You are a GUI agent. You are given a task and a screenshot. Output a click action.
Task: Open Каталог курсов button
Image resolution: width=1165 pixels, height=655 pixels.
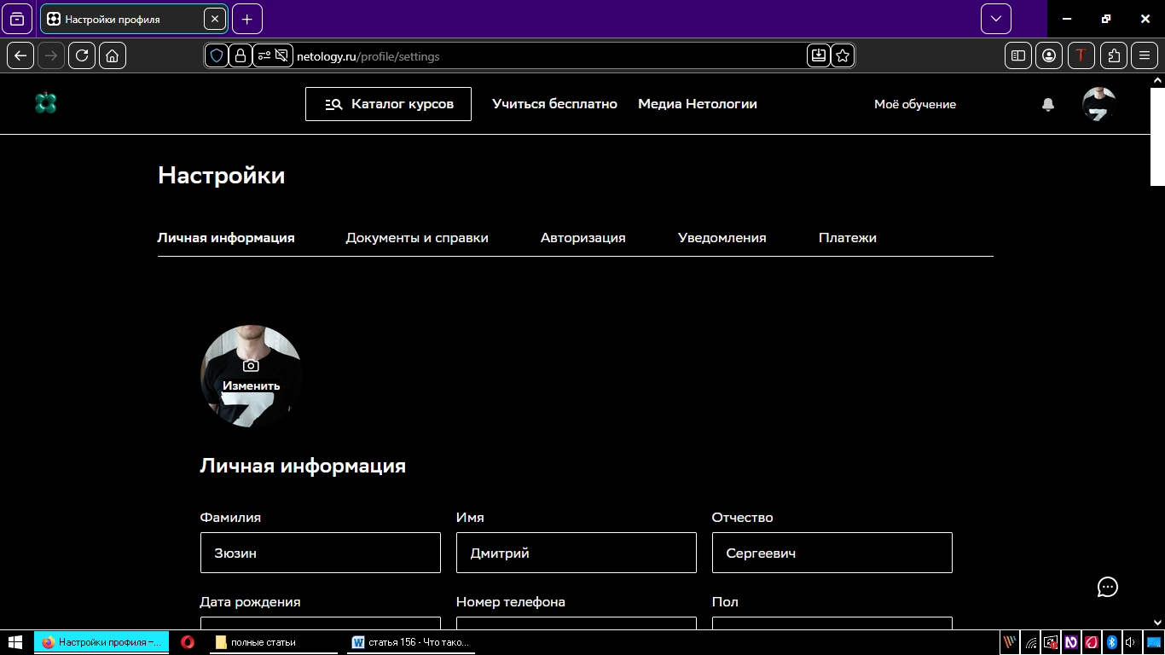click(x=388, y=104)
